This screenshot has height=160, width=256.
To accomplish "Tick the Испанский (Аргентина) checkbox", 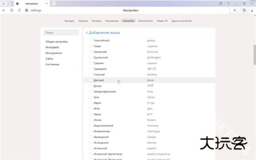I will (90, 154).
